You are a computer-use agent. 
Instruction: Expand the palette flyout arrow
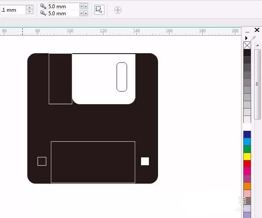tap(246, 38)
